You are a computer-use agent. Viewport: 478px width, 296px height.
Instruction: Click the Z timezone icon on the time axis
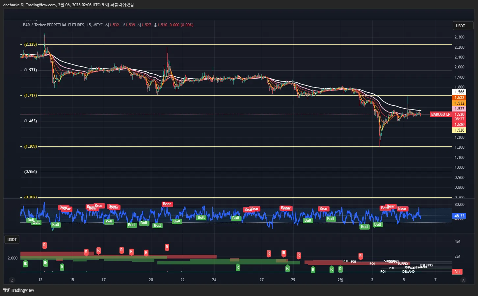pos(12,280)
